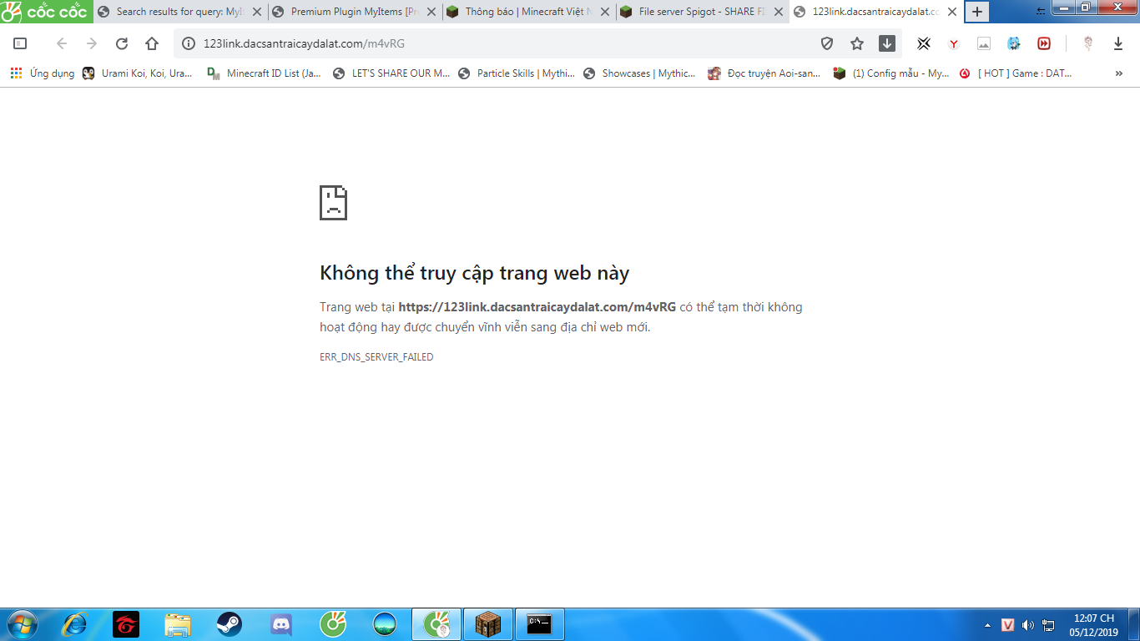Open the blue-haired anime character extension
This screenshot has height=641, width=1140.
(1014, 43)
